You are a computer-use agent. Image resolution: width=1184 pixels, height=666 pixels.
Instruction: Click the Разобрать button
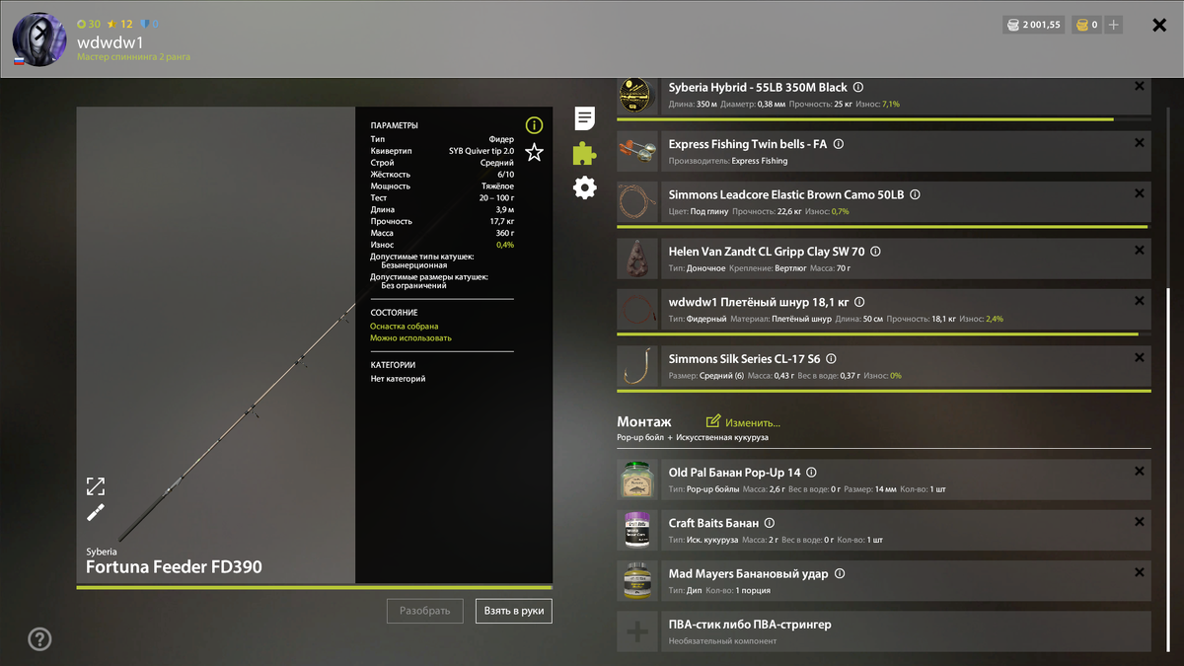(425, 611)
